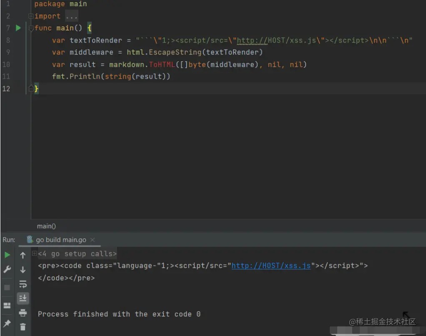Viewport: 426px width, 336px height.
Task: Print the console output with printer icon
Action: pyautogui.click(x=23, y=313)
